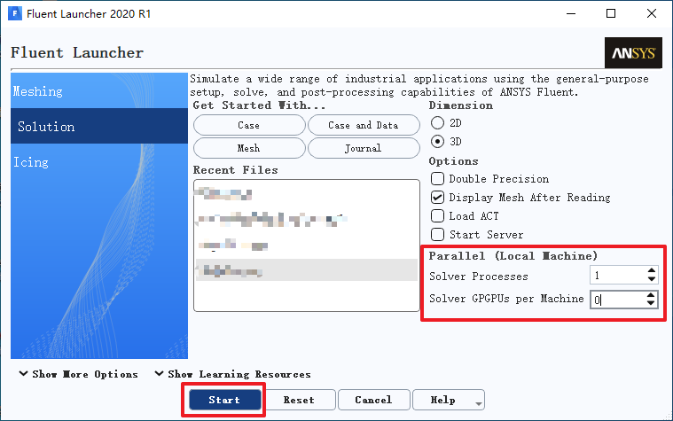This screenshot has height=421, width=673.
Task: Uncheck Display Mesh After Reading
Action: (437, 198)
